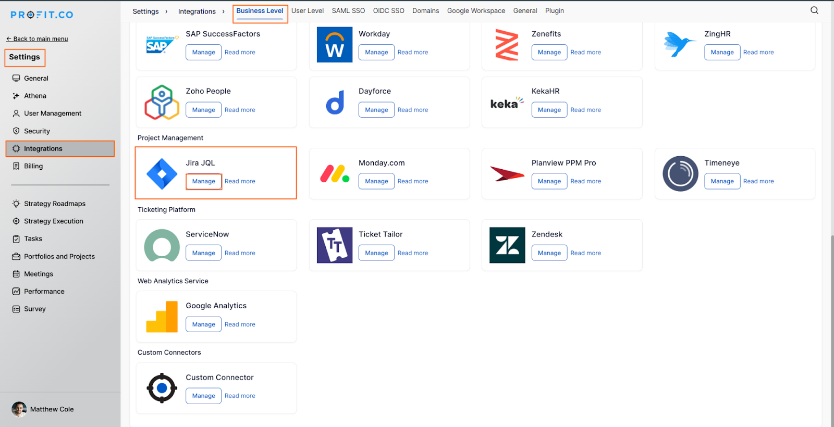Image resolution: width=834 pixels, height=427 pixels.
Task: Read more about Ticket Tailor
Action: [x=413, y=253]
